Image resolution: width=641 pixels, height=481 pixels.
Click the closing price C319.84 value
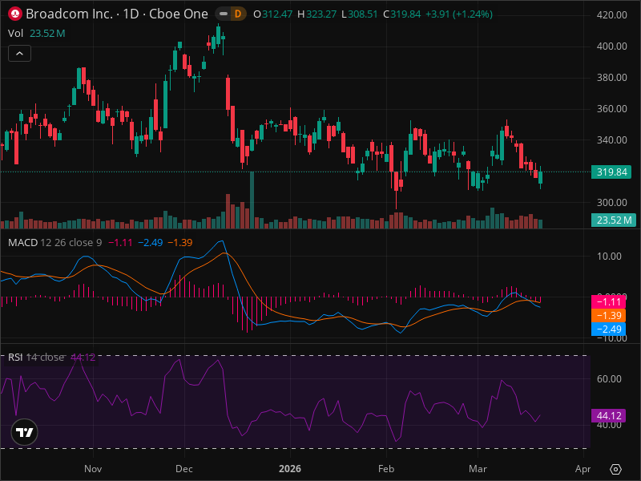(402, 14)
